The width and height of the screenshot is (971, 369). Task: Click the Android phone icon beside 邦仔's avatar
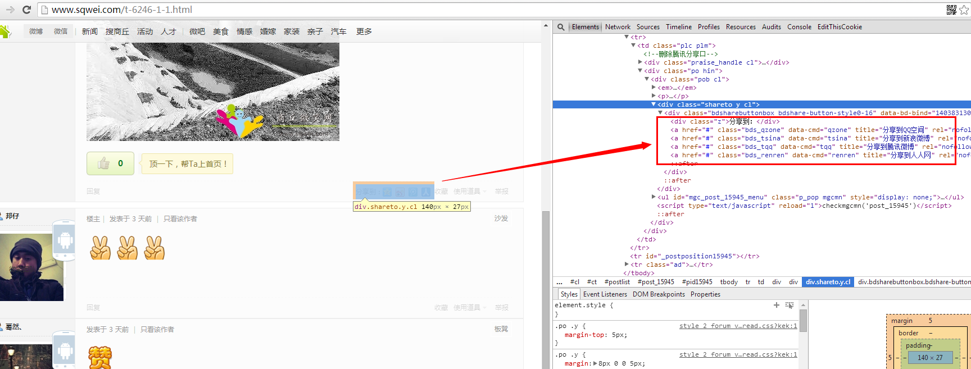tap(65, 240)
